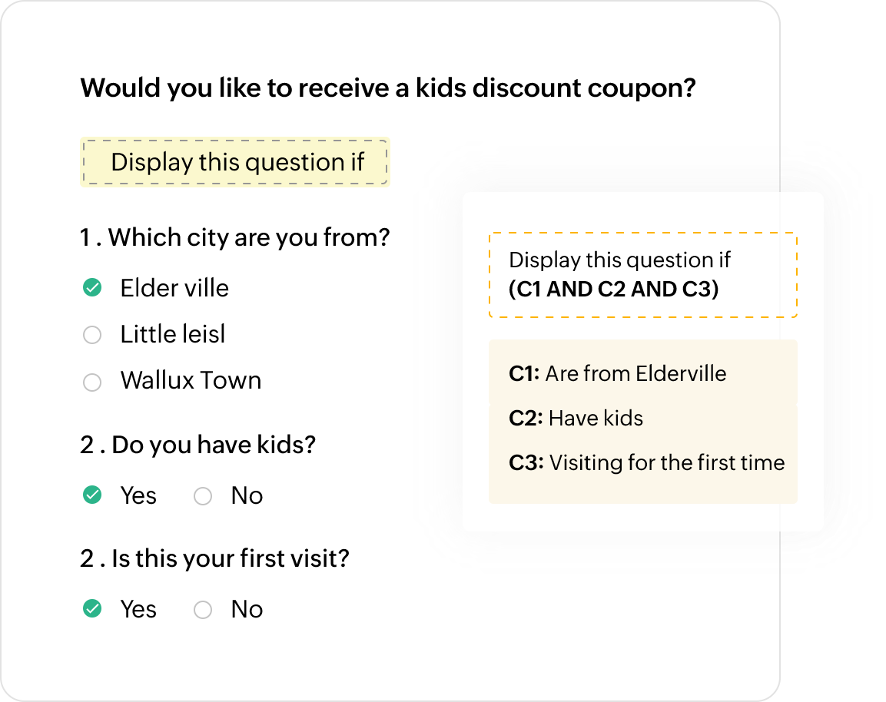This screenshot has width=886, height=702.
Task: Click the Wallux Town label text
Action: coord(191,381)
